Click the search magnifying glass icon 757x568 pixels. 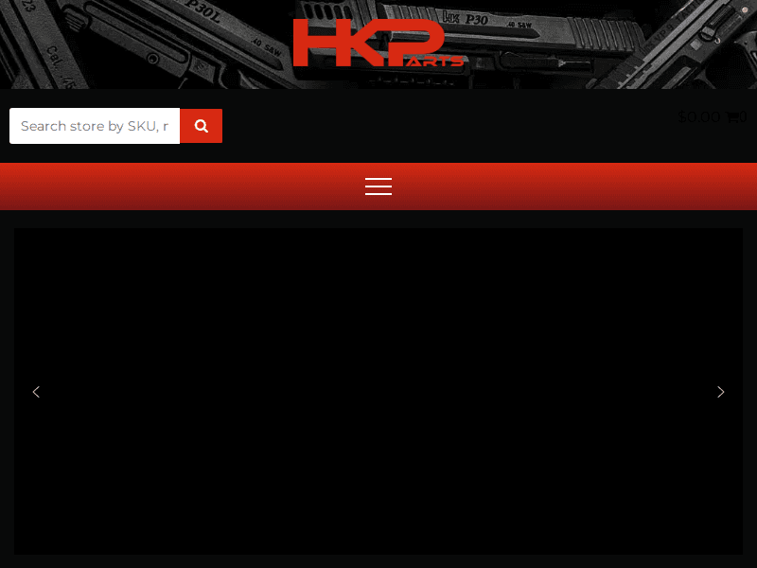tap(201, 125)
